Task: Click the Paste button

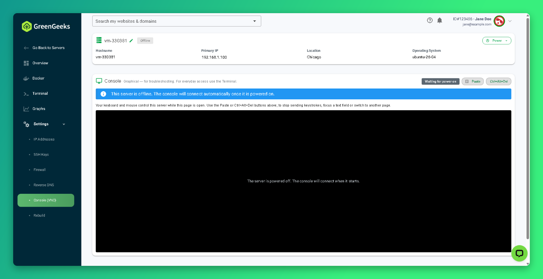Action: [x=472, y=82]
